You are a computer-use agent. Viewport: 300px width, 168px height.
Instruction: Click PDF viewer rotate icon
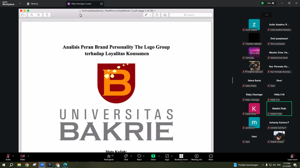157,15
